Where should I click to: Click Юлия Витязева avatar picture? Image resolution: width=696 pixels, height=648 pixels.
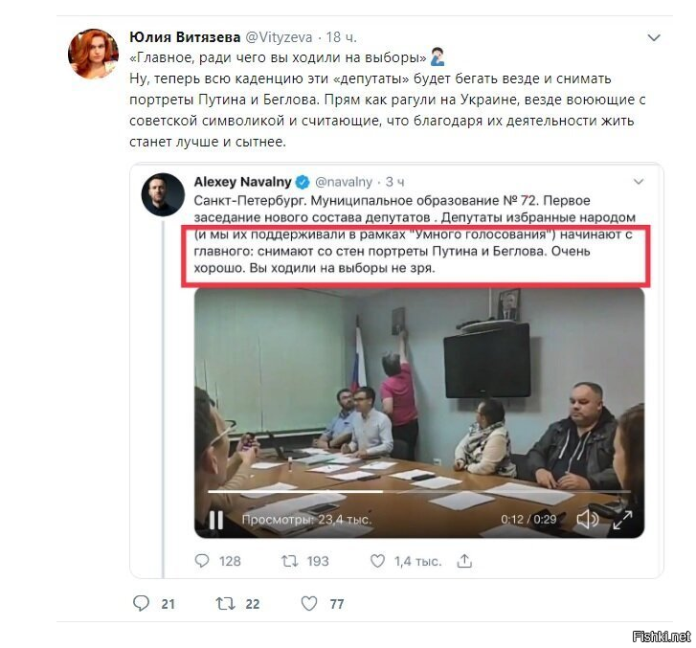coord(93,54)
